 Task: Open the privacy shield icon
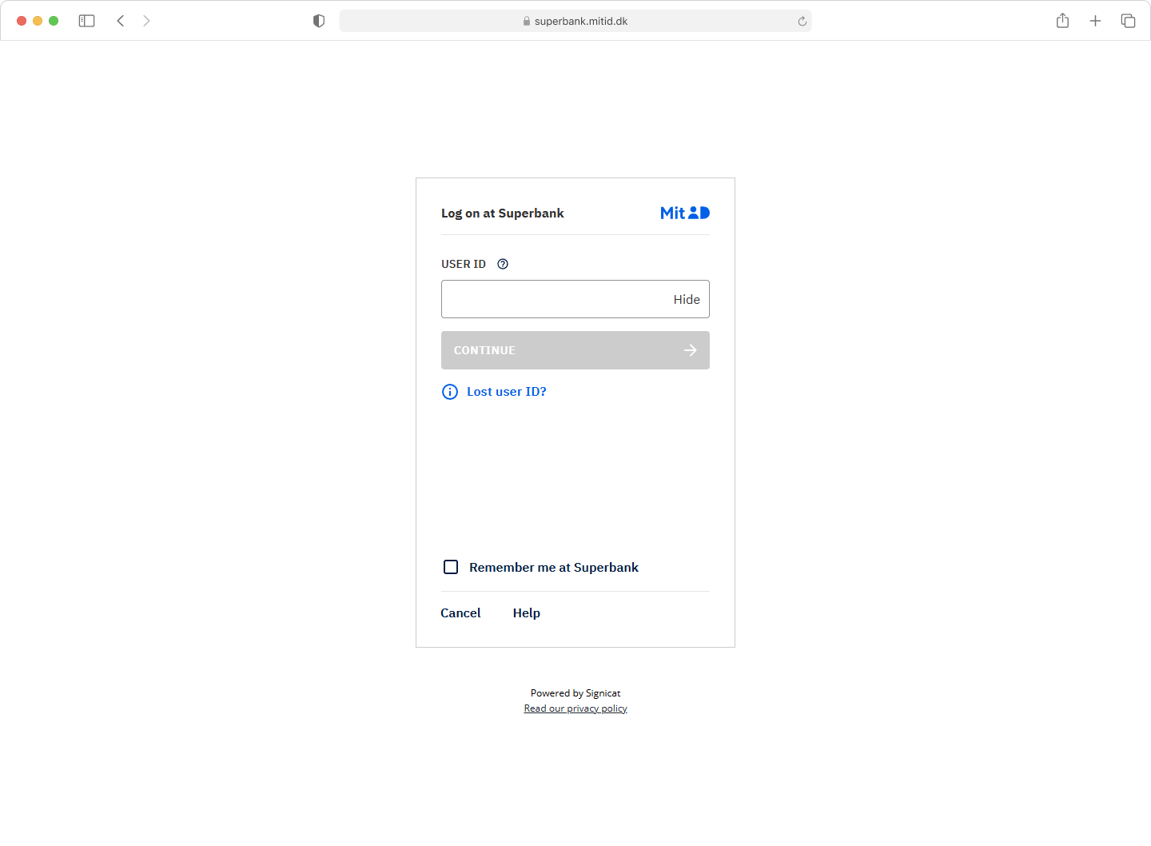coord(319,21)
